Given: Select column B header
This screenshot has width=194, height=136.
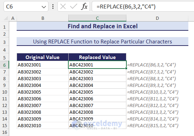Looking at the screenshot, I should click(43, 18).
